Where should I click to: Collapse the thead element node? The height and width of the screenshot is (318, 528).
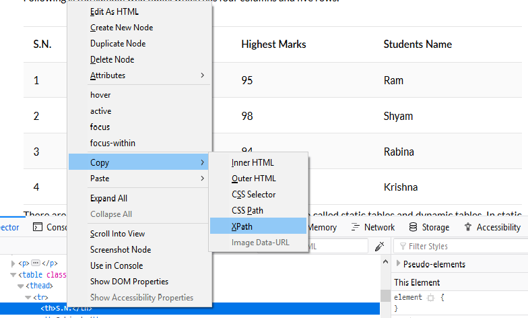20,286
